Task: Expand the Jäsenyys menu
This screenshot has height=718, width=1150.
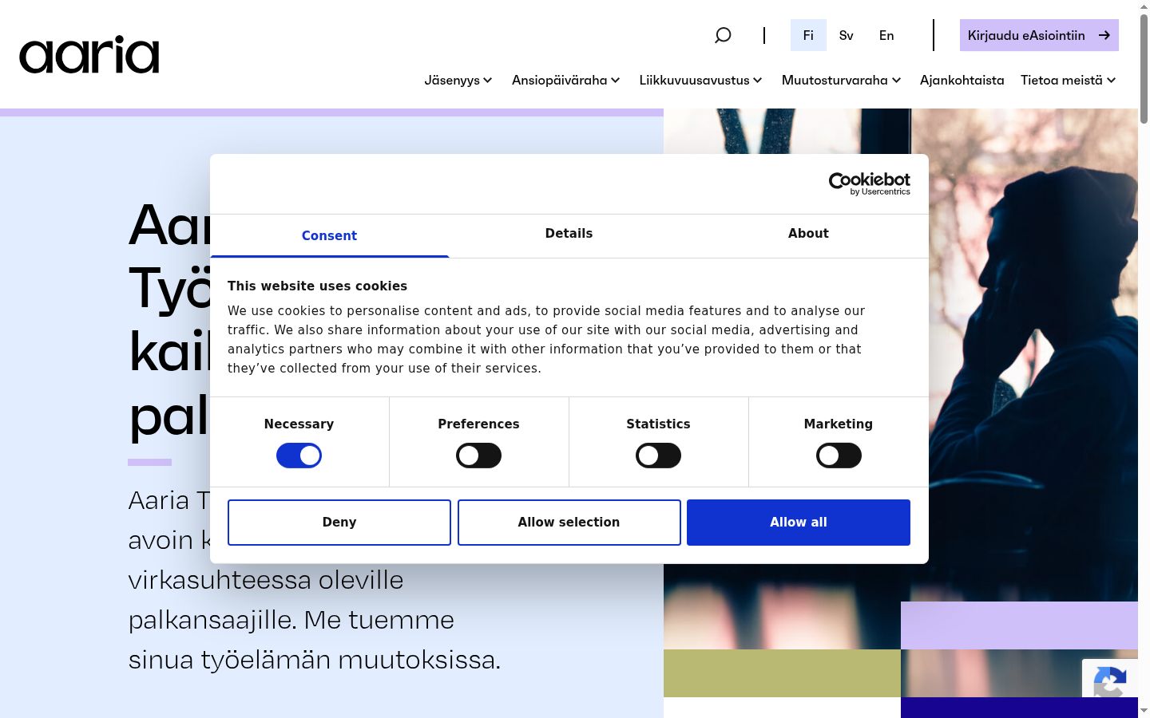Action: point(458,80)
